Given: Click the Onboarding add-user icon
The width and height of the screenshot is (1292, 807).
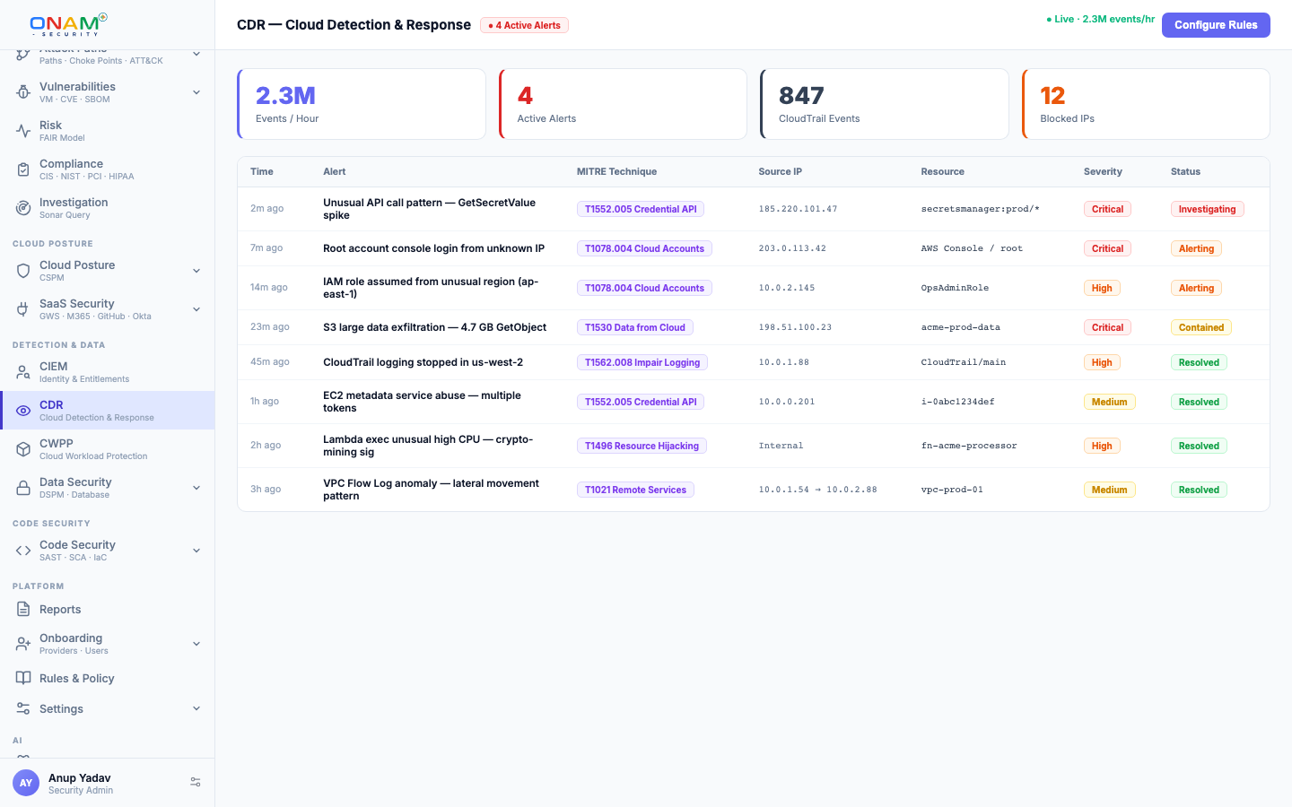Looking at the screenshot, I should point(23,644).
